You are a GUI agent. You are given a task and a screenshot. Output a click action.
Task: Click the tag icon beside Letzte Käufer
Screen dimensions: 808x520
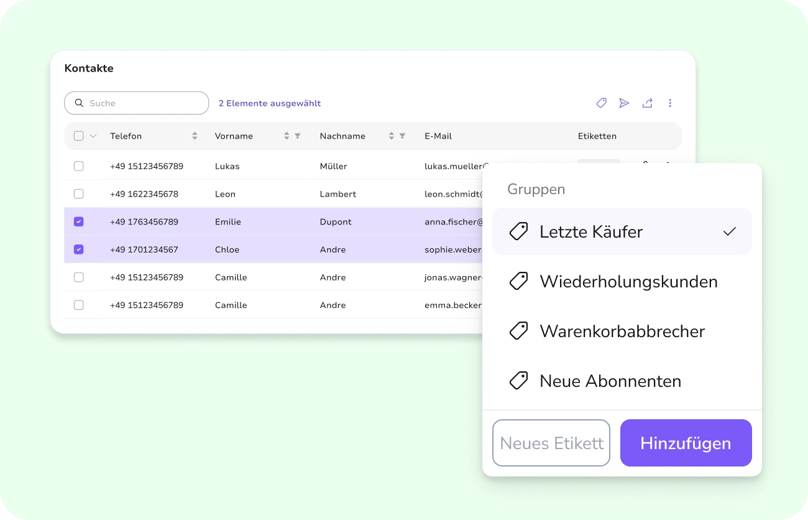pyautogui.click(x=518, y=231)
